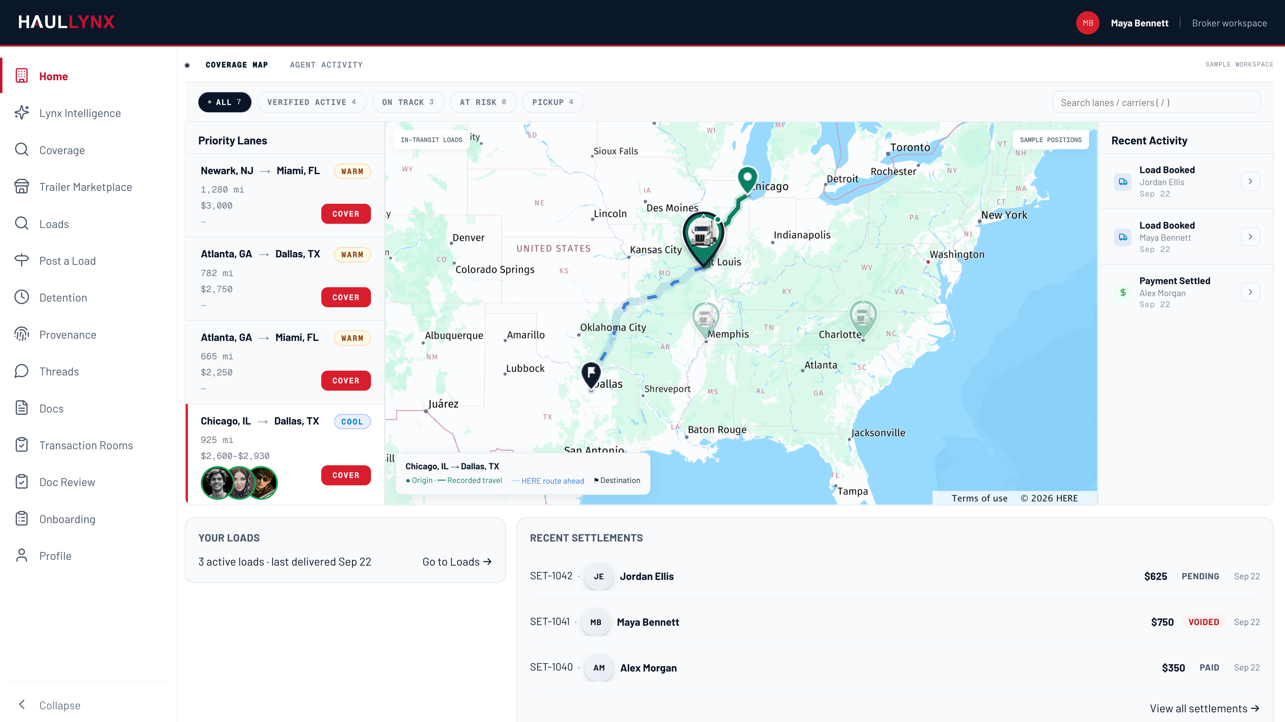Expand Jordan Ellis Load Booked chevron
Screen dimensions: 1285x722
(x=1250, y=182)
